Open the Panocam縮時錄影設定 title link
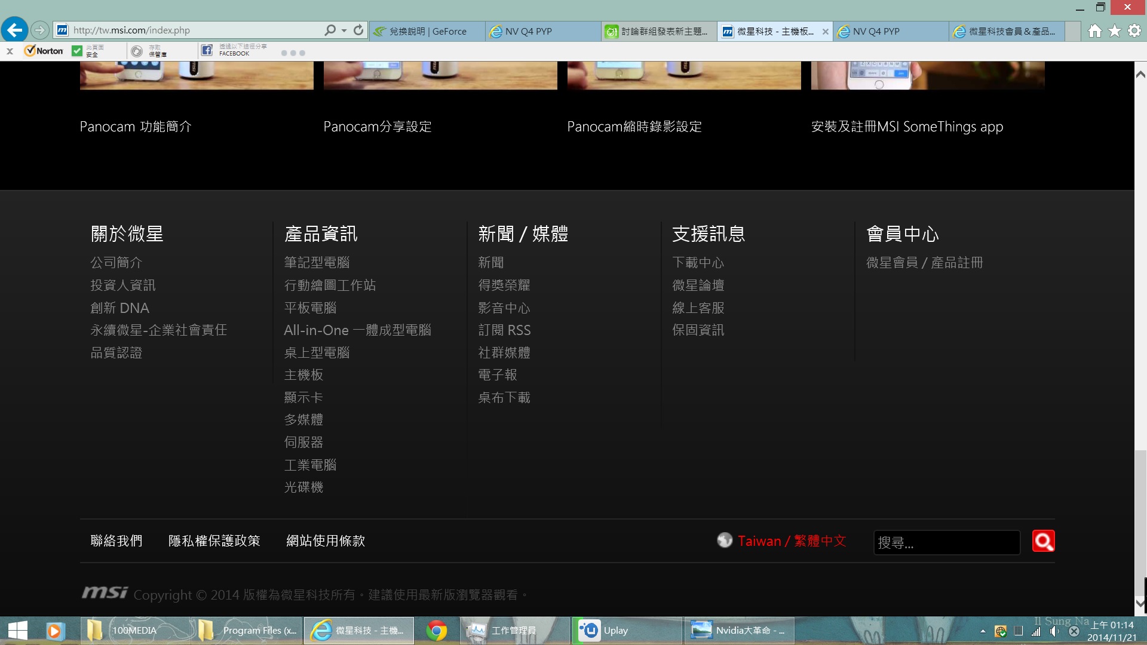 (634, 127)
